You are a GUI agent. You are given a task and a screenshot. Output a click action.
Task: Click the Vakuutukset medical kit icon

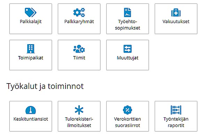click(x=176, y=13)
